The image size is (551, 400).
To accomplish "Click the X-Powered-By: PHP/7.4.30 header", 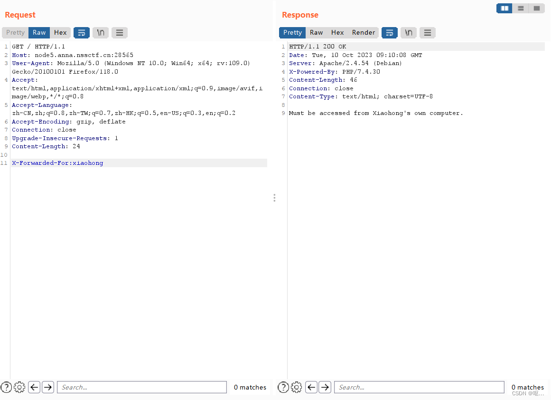I will tap(335, 72).
